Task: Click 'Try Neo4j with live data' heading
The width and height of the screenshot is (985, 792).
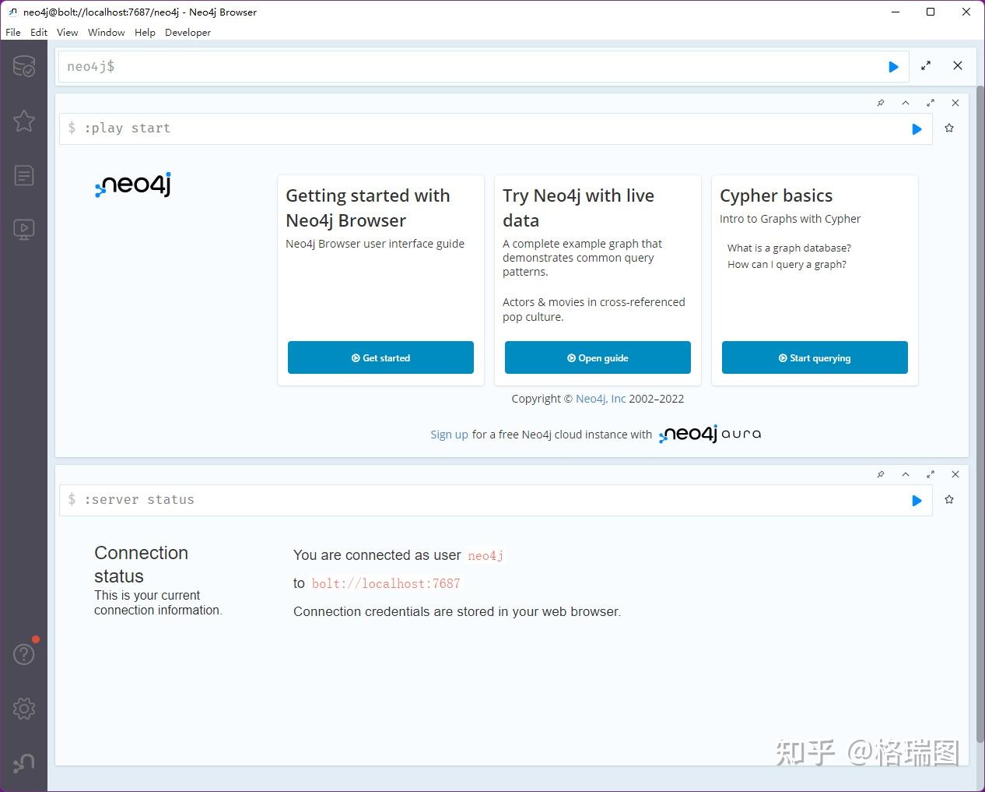Action: pos(578,208)
